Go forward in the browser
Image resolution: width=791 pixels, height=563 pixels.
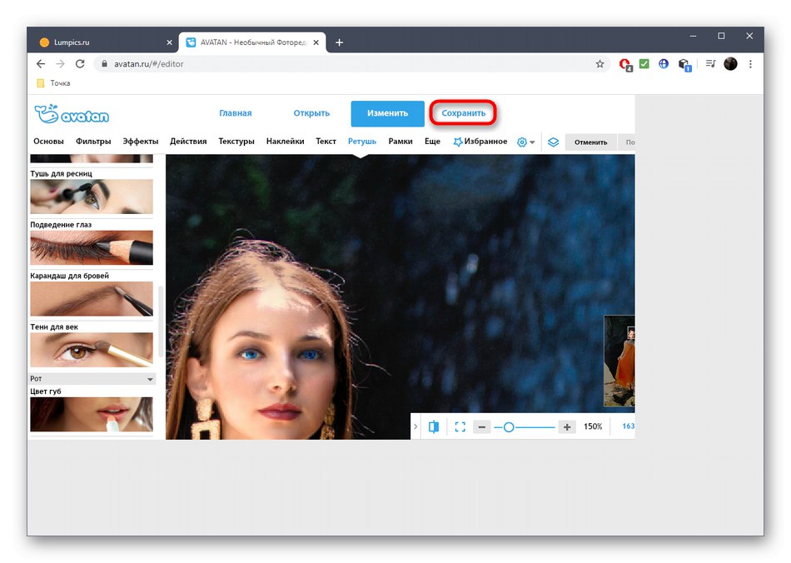coord(60,64)
